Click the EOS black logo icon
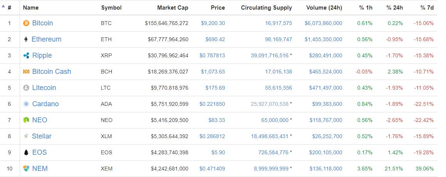The width and height of the screenshot is (446, 177). click(x=26, y=152)
